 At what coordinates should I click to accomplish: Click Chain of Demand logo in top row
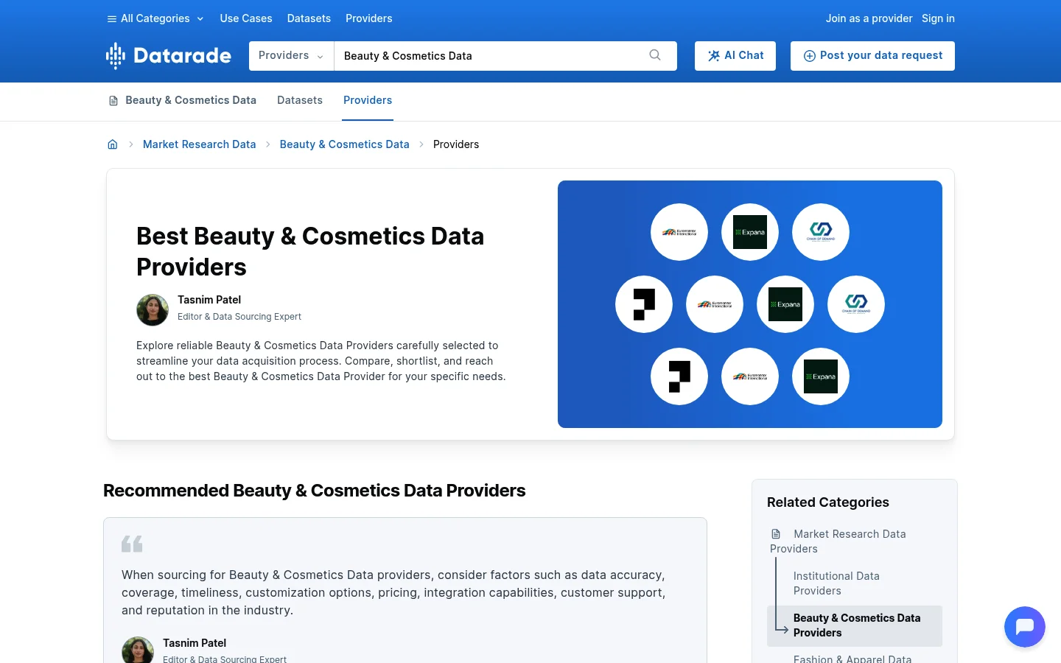[x=821, y=232]
